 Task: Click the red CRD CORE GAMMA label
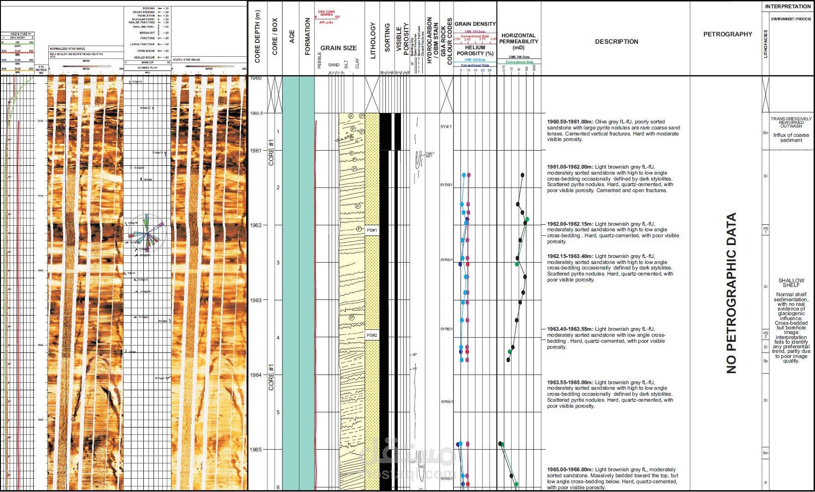pos(326,13)
